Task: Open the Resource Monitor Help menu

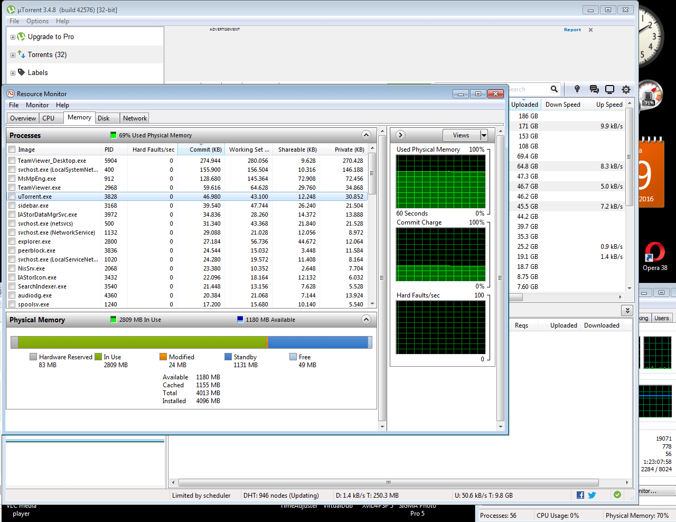Action: point(62,105)
